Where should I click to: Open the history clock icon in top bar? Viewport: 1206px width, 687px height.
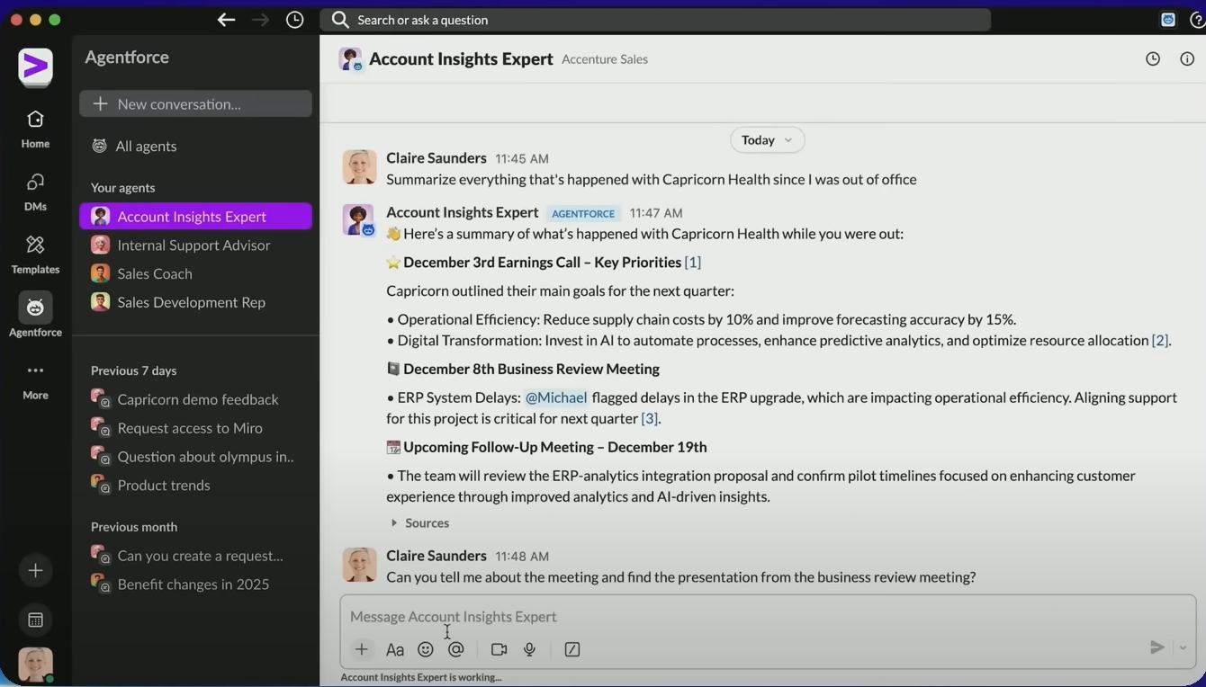(294, 20)
